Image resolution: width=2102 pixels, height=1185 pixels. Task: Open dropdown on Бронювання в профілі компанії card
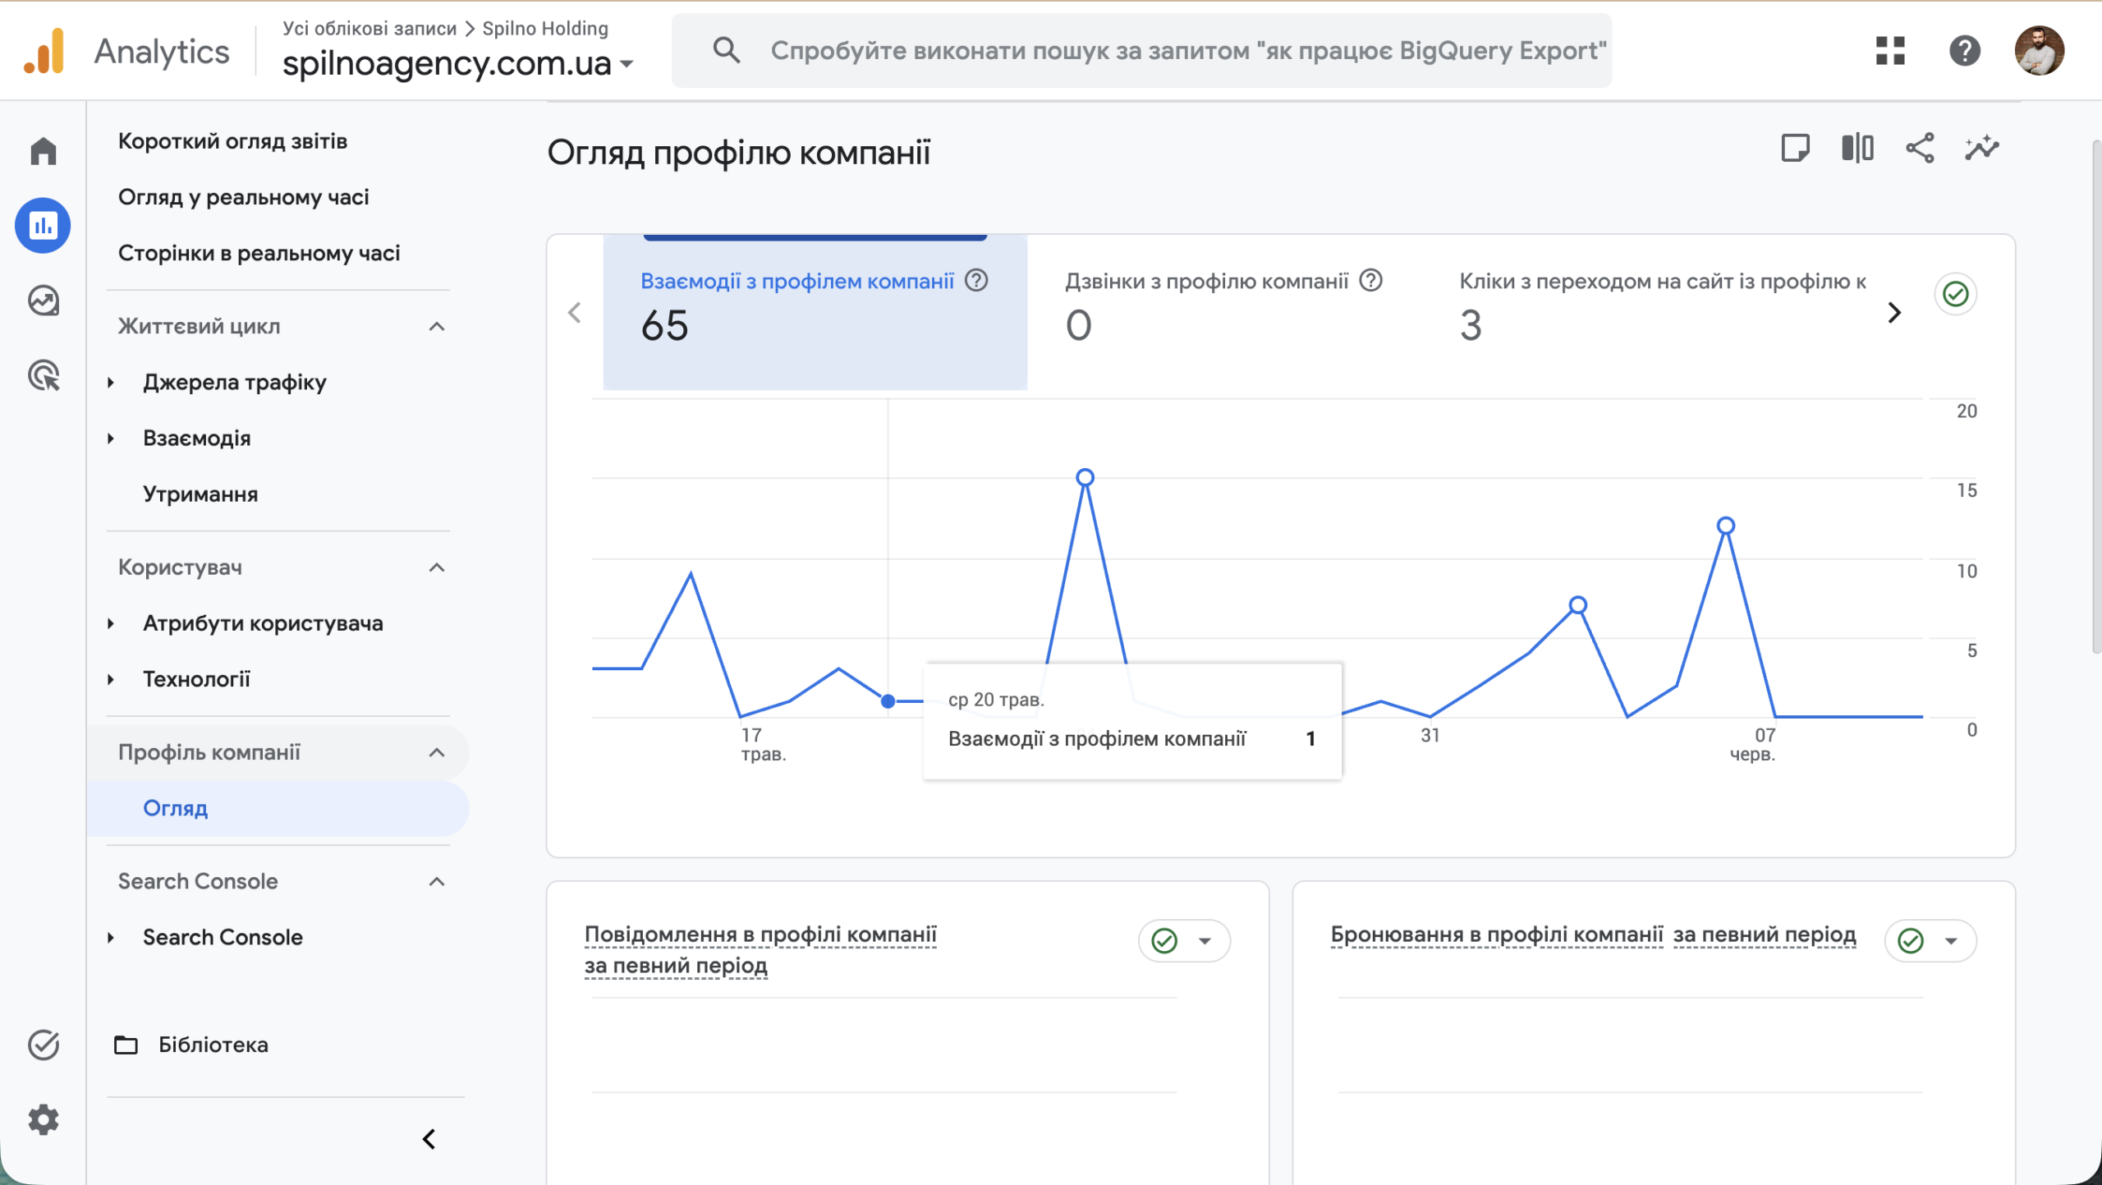click(x=1951, y=941)
